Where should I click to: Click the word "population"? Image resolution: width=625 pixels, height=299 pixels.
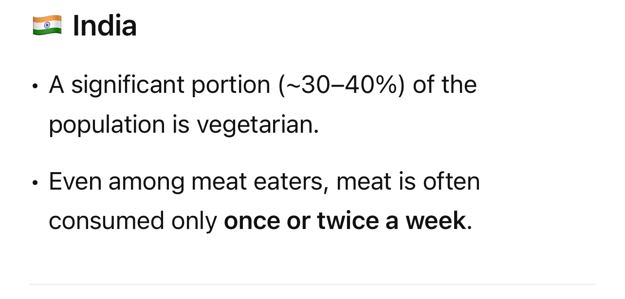106,124
